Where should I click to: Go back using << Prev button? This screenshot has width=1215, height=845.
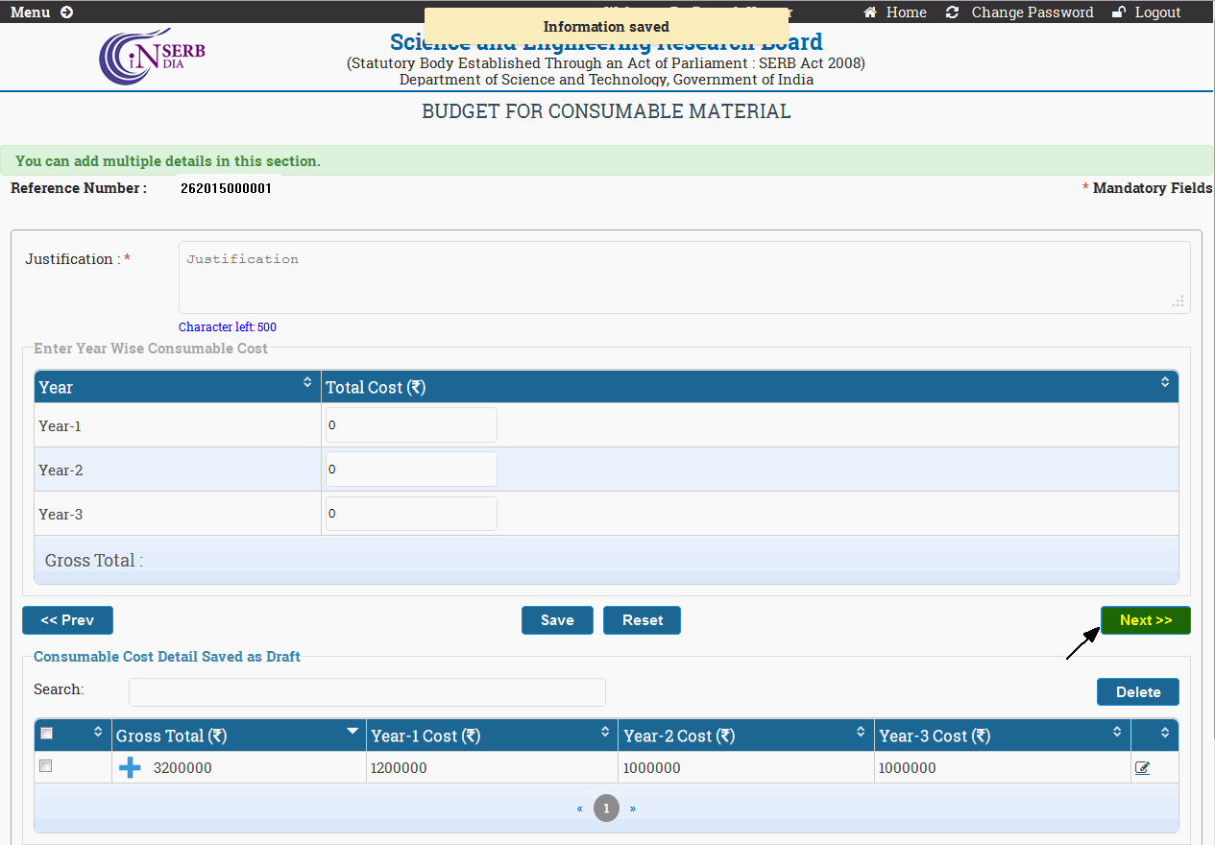67,620
